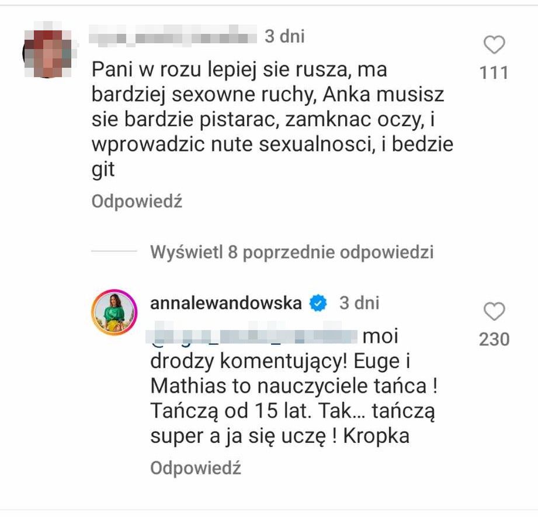Click the line beside 'Wyświetl 8 poprzednie'

(114, 252)
